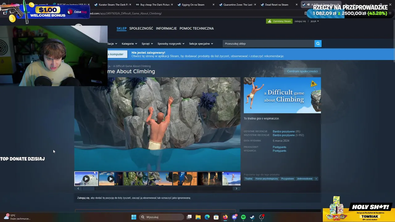Image resolution: width=395 pixels, height=222 pixels.
Task: Open the język language dropdown
Action: point(314,21)
